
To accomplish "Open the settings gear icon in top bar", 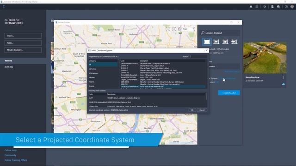I will [265, 6].
